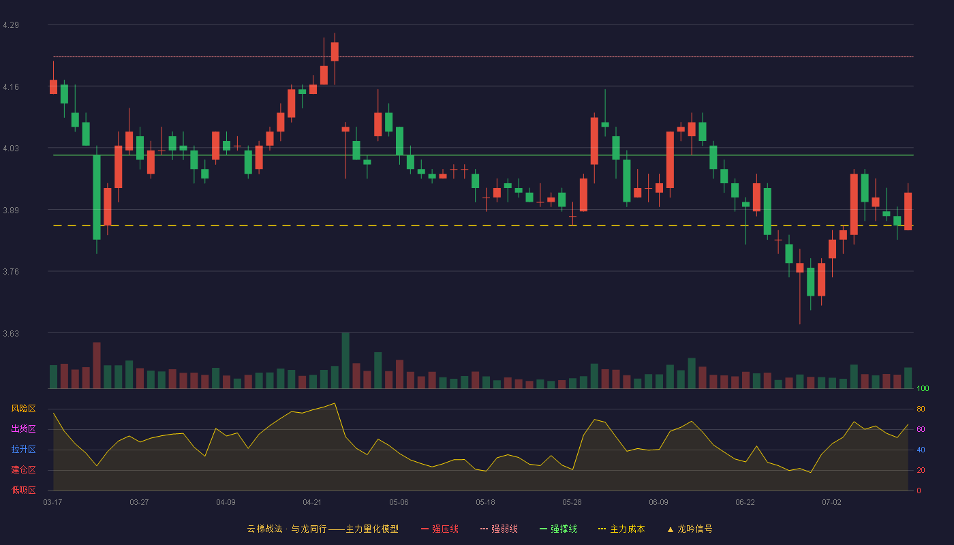The height and width of the screenshot is (545, 954).
Task: Click the green 强撑线 horizontal line
Action: (483, 155)
